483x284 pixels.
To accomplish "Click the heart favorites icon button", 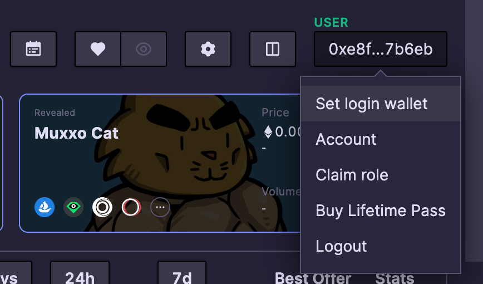I will point(98,49).
